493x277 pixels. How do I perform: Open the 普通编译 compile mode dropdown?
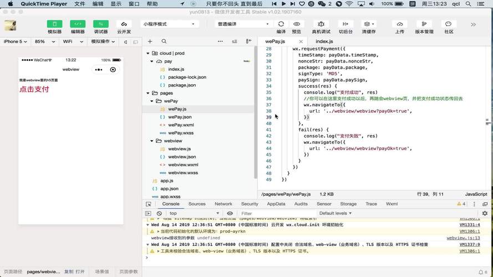pyautogui.click(x=243, y=24)
